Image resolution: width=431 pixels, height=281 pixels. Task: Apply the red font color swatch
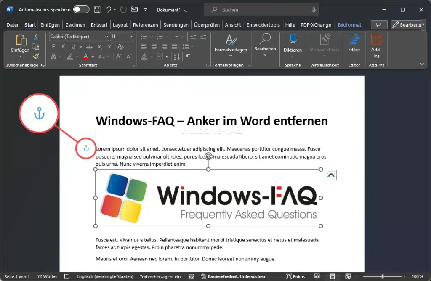[x=85, y=57]
